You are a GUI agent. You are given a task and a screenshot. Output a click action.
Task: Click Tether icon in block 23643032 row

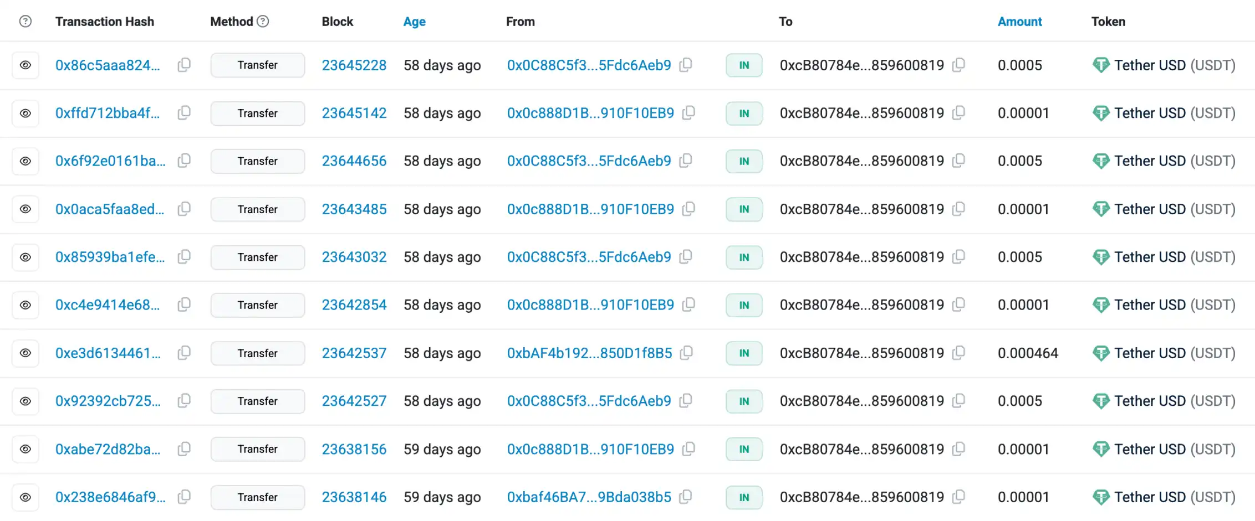(x=1100, y=257)
